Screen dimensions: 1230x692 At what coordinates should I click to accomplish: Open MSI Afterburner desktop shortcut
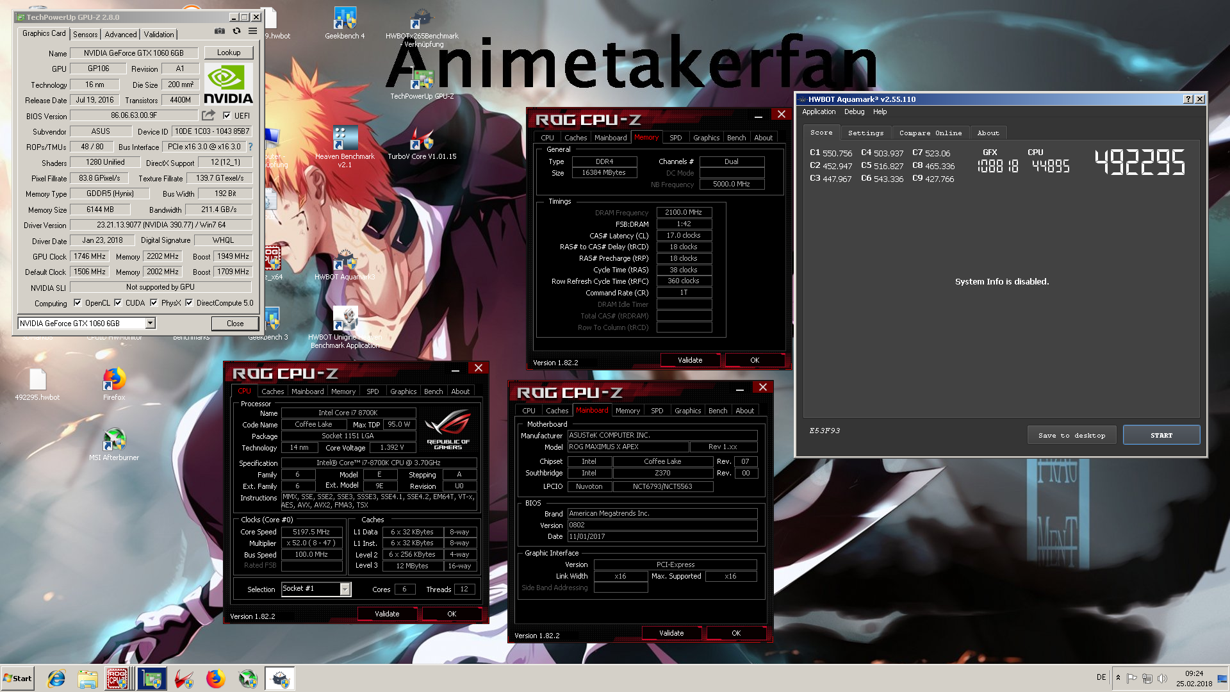click(114, 445)
